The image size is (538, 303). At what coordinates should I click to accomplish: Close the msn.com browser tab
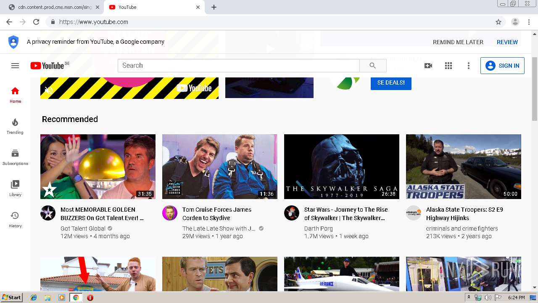pos(98,7)
